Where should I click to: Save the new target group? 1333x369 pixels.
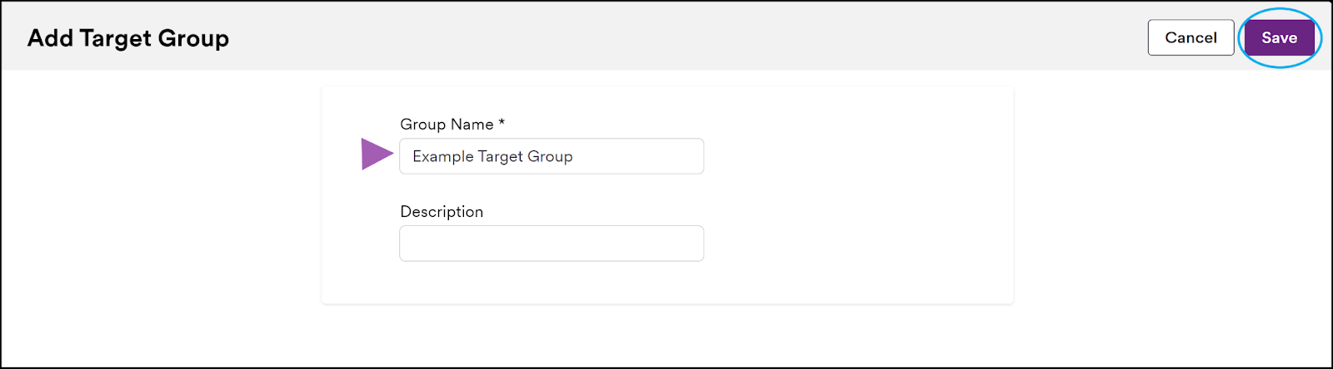[1279, 37]
